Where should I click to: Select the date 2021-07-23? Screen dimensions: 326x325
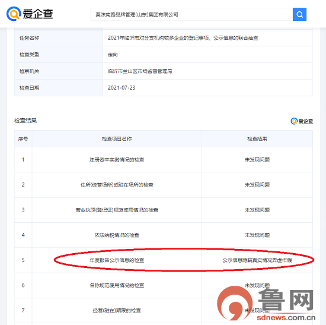click(122, 88)
